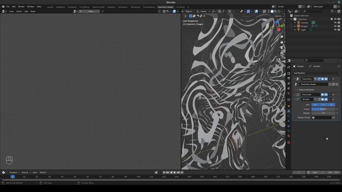
Task: Open the Output properties tab icon
Action: tap(289, 78)
